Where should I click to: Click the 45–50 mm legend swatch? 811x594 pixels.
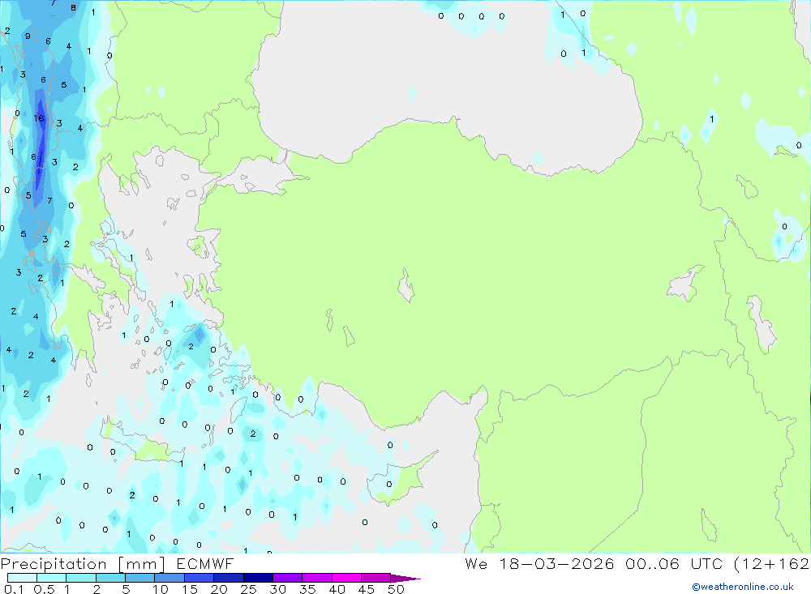click(x=376, y=578)
